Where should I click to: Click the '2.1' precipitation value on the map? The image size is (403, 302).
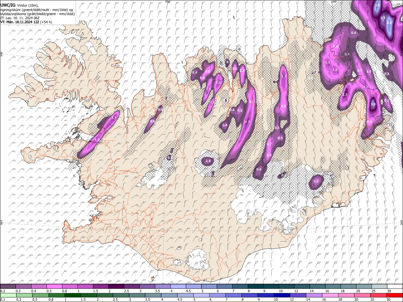point(345,94)
